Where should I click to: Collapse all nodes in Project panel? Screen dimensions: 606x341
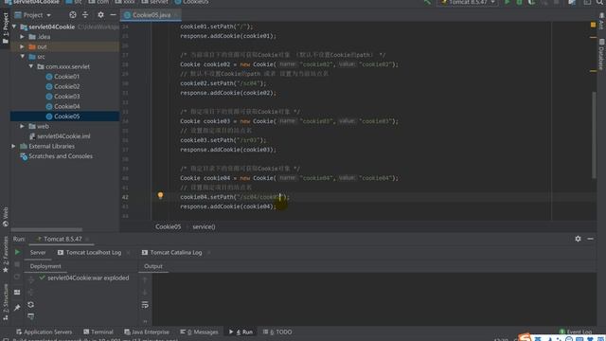85,15
